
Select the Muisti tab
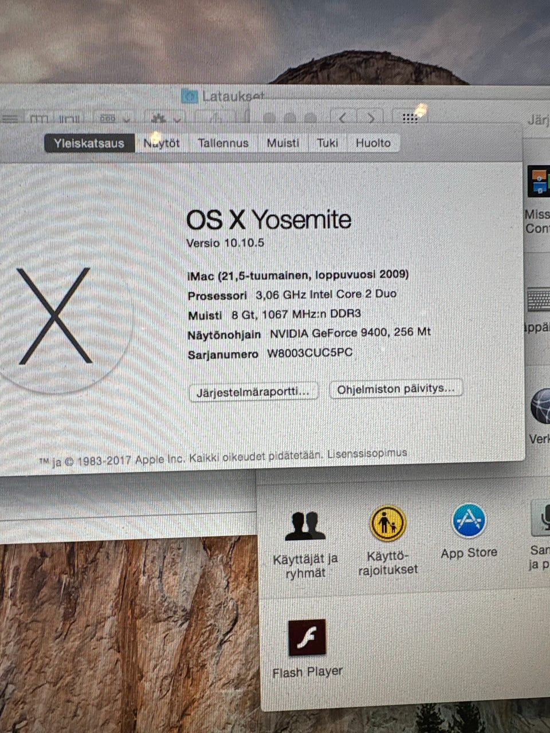[x=283, y=143]
